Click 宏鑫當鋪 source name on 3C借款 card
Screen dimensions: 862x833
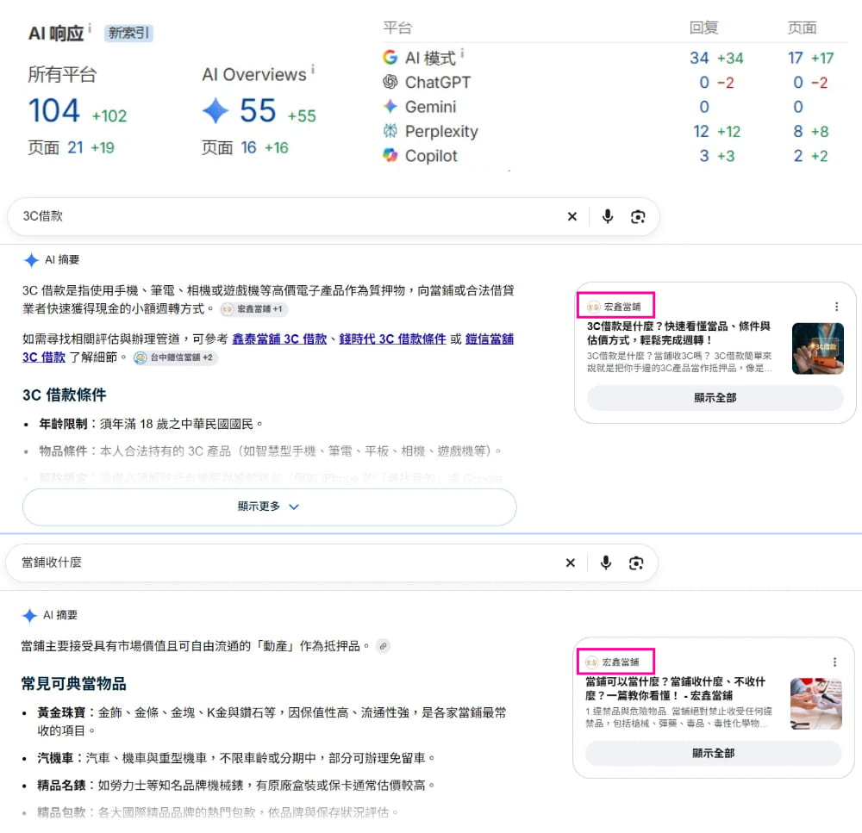pos(622,307)
